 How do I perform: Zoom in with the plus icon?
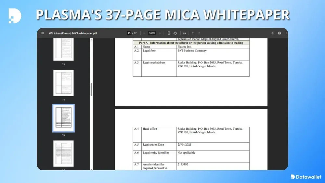coord(160,33)
